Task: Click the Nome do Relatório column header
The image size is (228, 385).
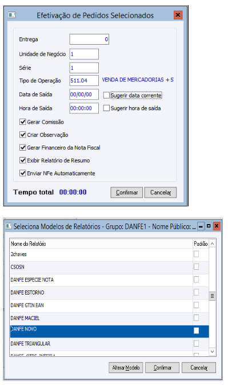Action: click(101, 243)
